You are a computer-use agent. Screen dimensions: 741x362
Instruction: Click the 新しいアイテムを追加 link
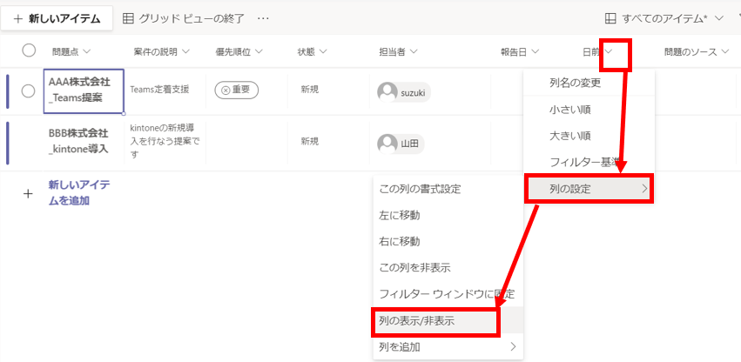click(x=79, y=192)
